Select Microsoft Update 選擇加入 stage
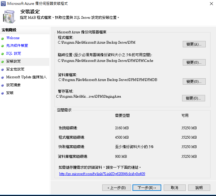 click(26, 77)
